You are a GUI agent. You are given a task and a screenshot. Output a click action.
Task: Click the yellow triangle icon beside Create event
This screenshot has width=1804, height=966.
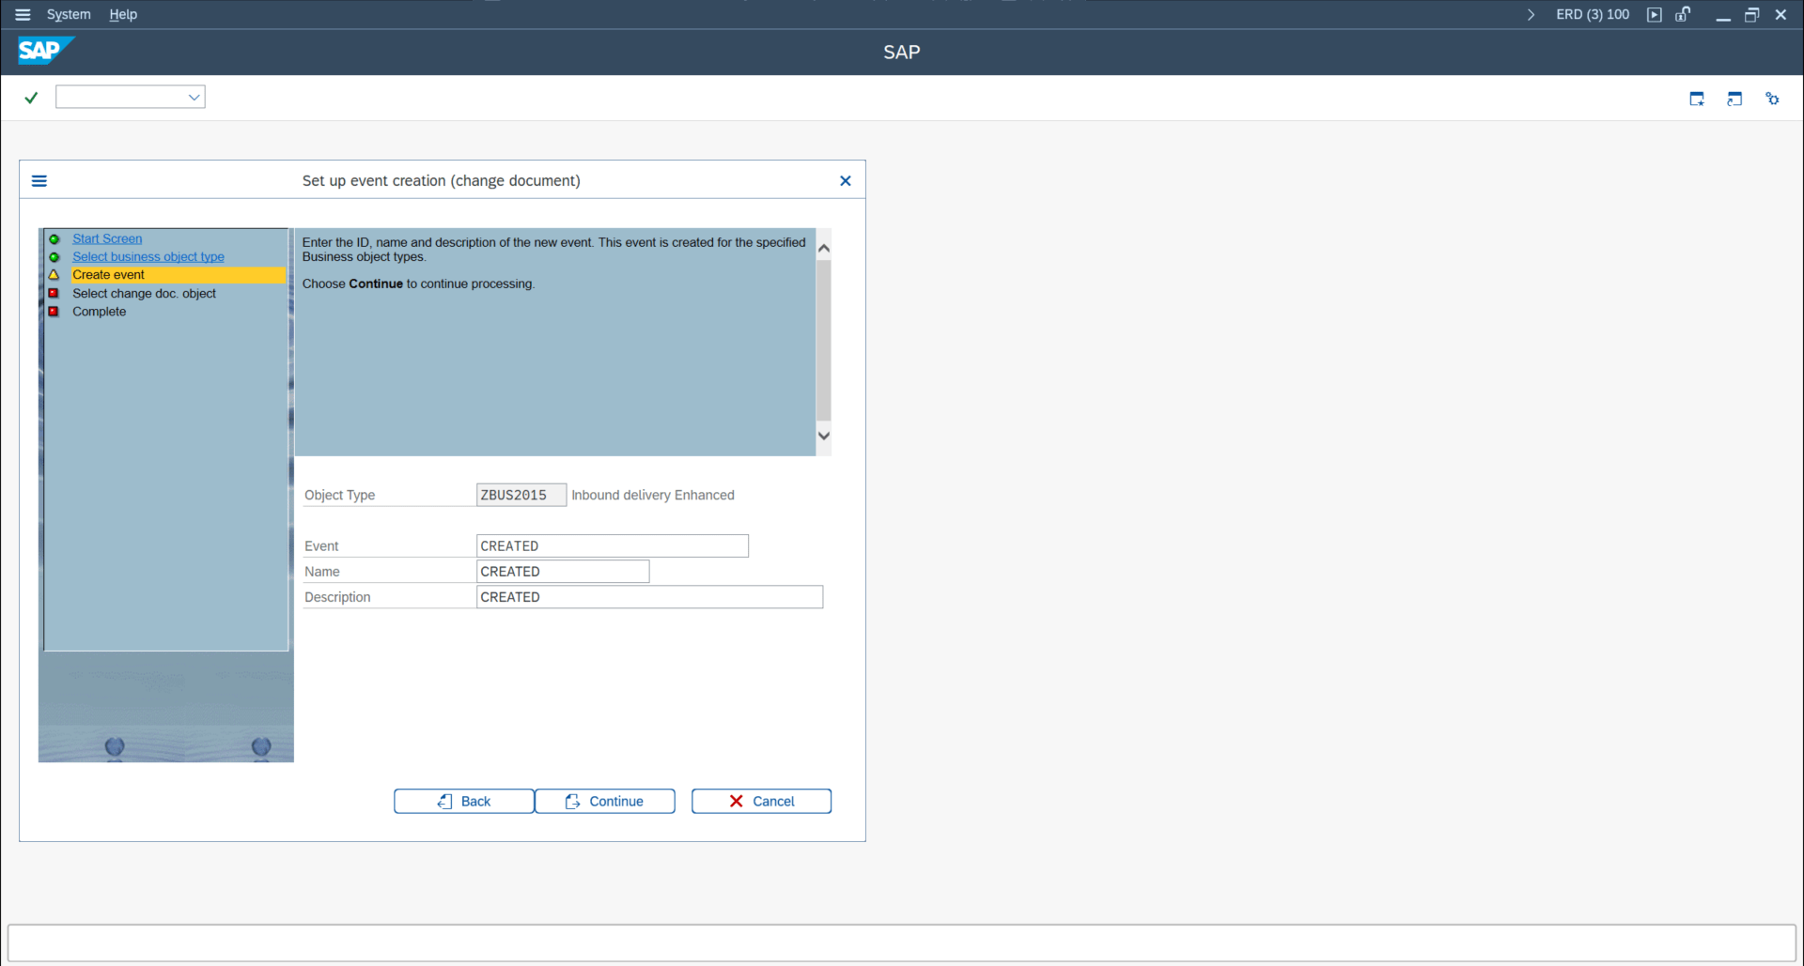[54, 275]
